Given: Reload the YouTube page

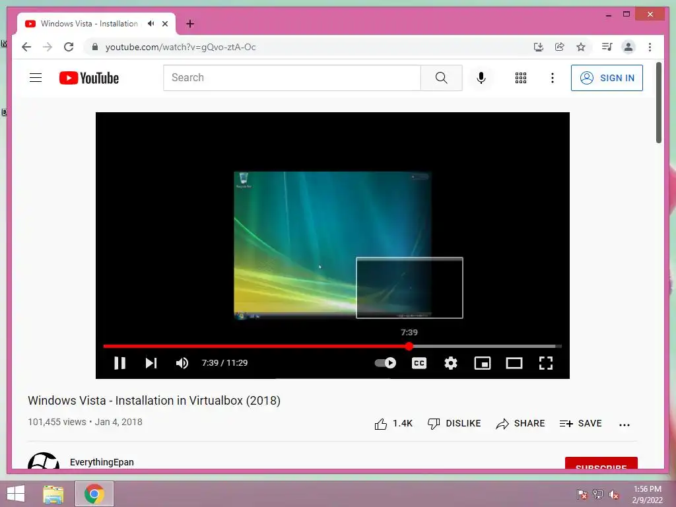Looking at the screenshot, I should (69, 47).
